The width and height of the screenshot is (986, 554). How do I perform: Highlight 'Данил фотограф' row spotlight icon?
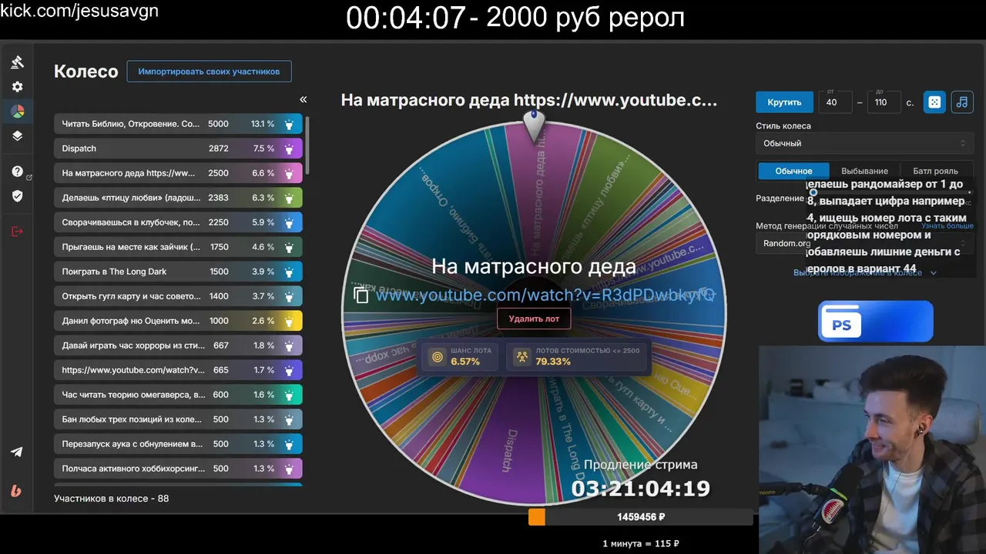289,321
